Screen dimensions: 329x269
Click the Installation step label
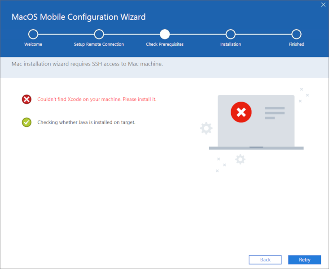231,44
